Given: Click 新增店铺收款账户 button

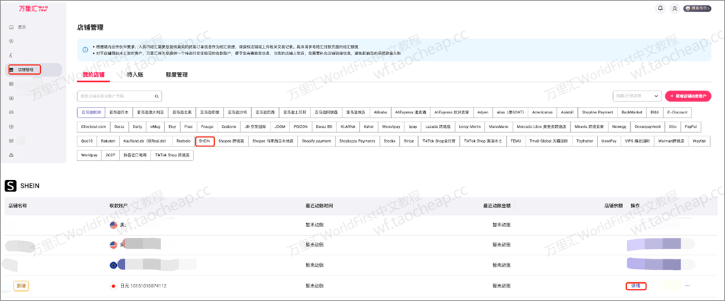Looking at the screenshot, I should pos(688,96).
